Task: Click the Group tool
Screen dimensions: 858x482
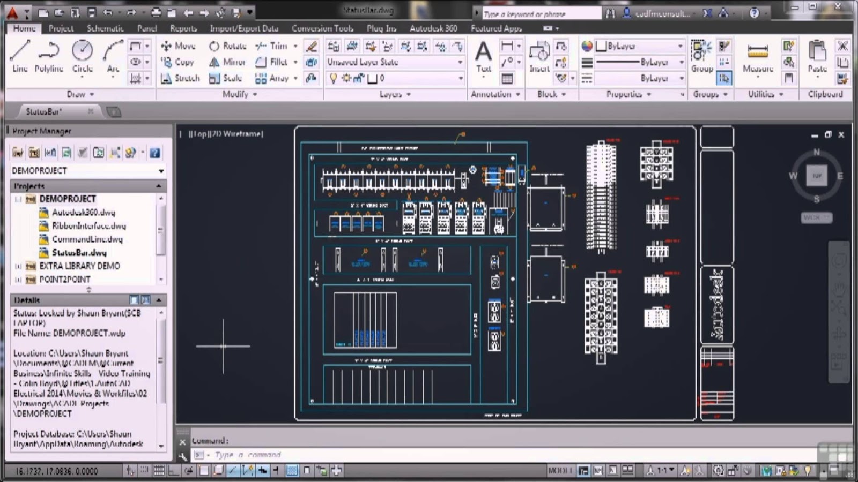Action: click(701, 56)
